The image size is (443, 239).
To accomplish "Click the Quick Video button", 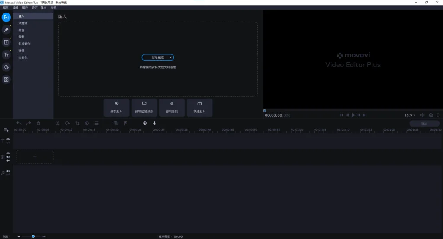I will 199,108.
